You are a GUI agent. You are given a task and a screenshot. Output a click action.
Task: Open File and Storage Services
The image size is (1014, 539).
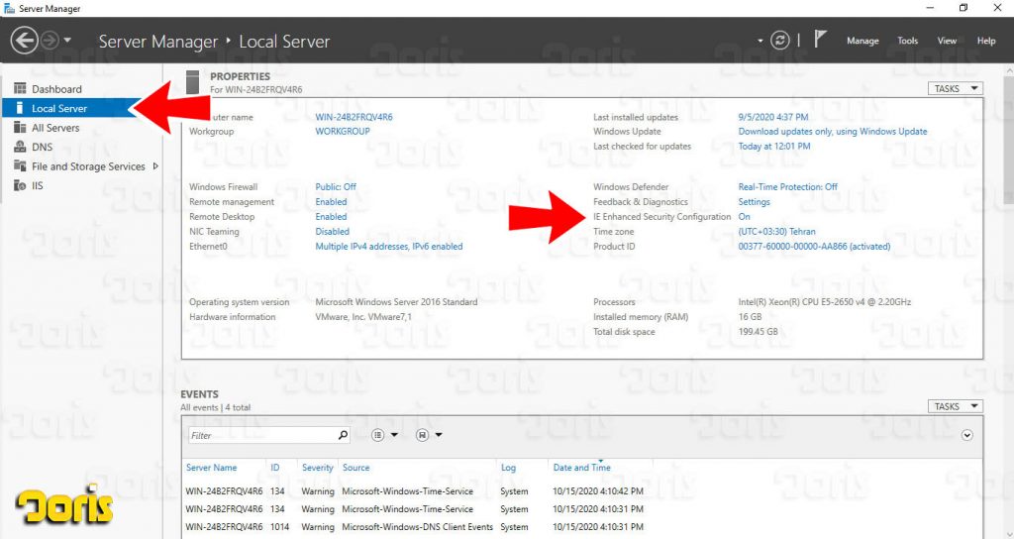88,166
